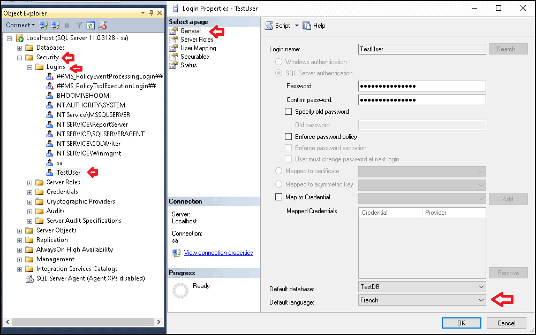Click the Help icon in dialog toolbar
The width and height of the screenshot is (536, 335).
pyautogui.click(x=307, y=26)
